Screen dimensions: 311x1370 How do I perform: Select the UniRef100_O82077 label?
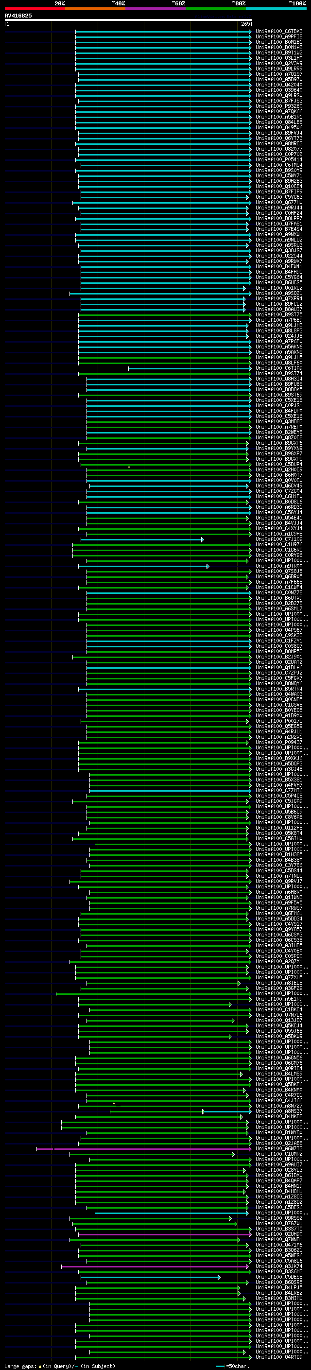(279, 149)
